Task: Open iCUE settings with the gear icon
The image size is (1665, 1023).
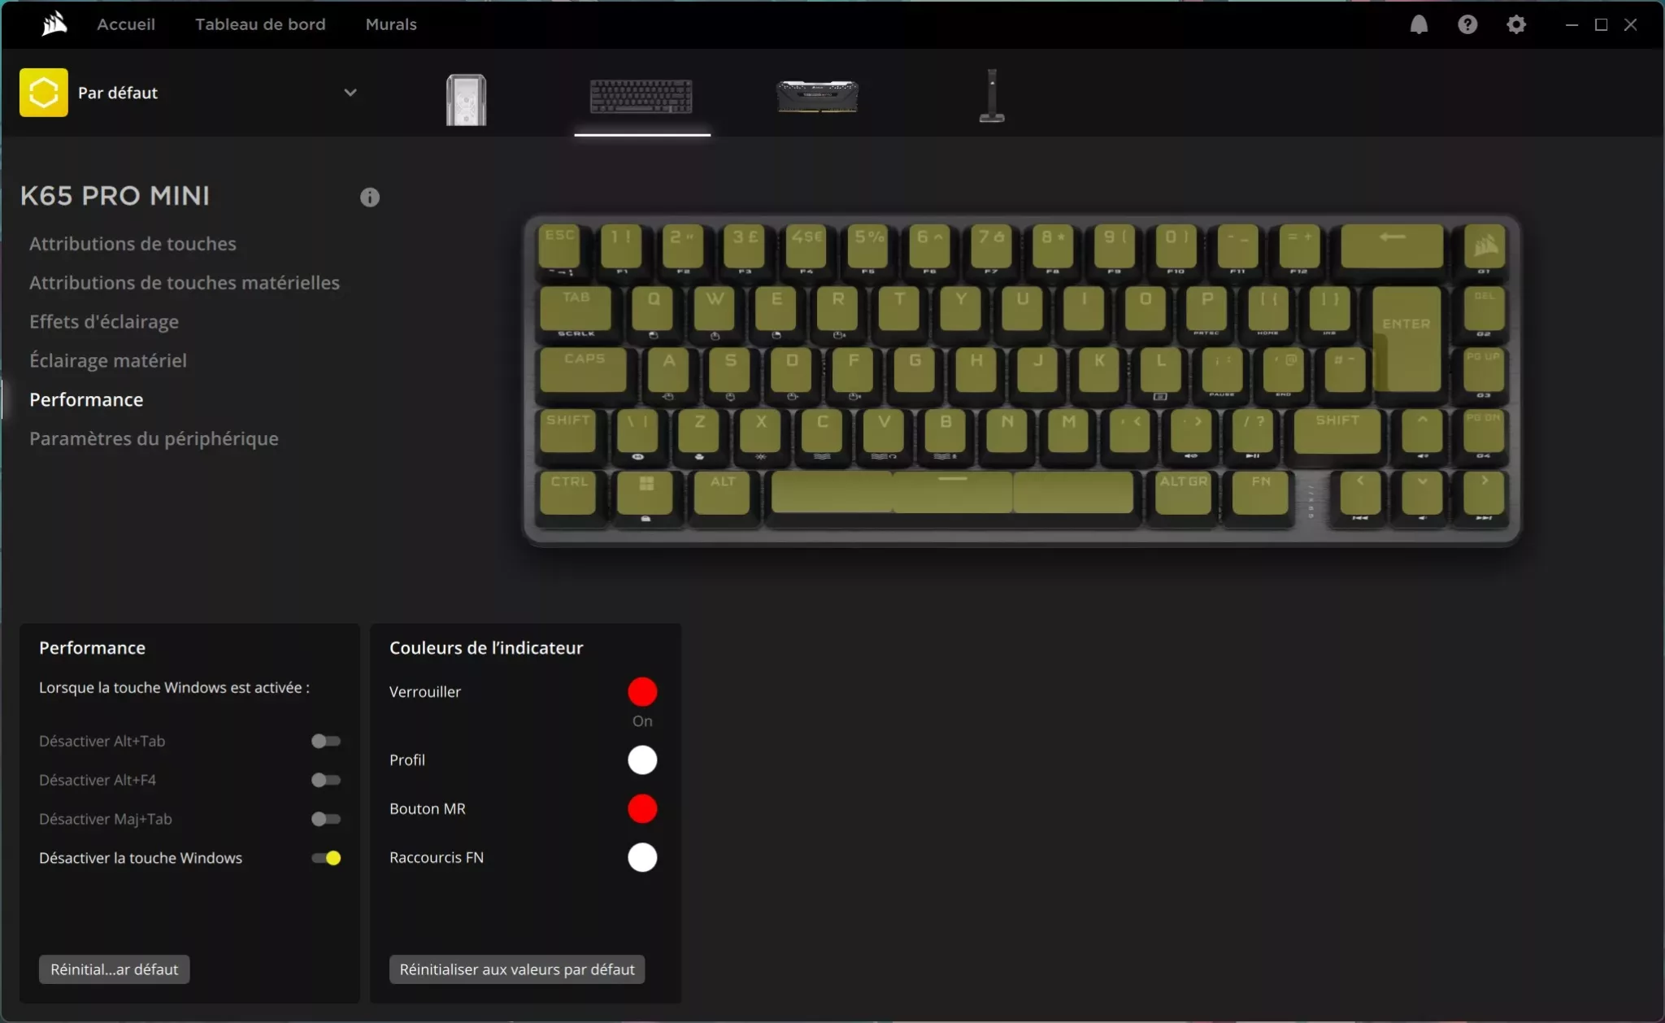Action: [1515, 24]
